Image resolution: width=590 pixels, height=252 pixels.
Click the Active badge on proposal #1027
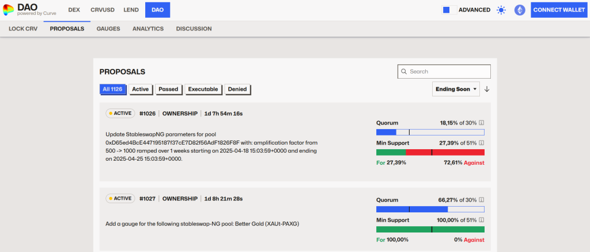pos(120,199)
